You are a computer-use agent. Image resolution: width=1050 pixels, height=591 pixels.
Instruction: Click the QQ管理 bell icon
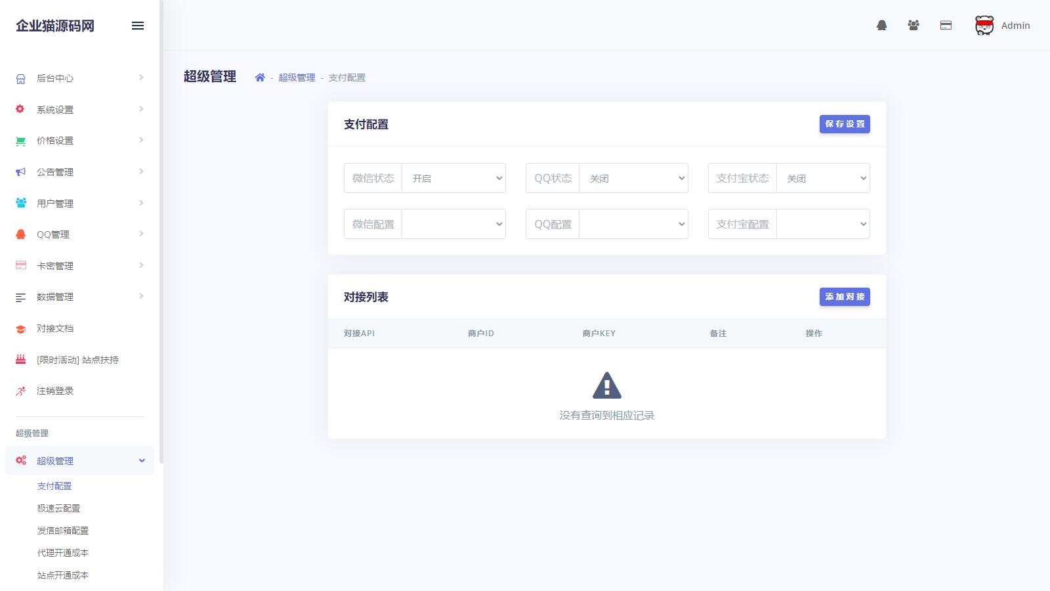pos(21,234)
